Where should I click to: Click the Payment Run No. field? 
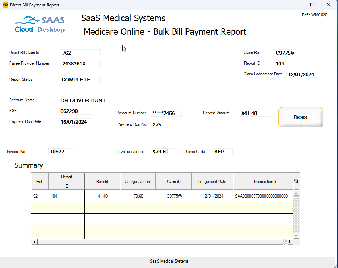point(167,125)
